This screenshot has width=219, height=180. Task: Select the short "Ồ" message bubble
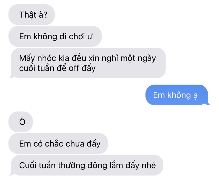click(21, 122)
